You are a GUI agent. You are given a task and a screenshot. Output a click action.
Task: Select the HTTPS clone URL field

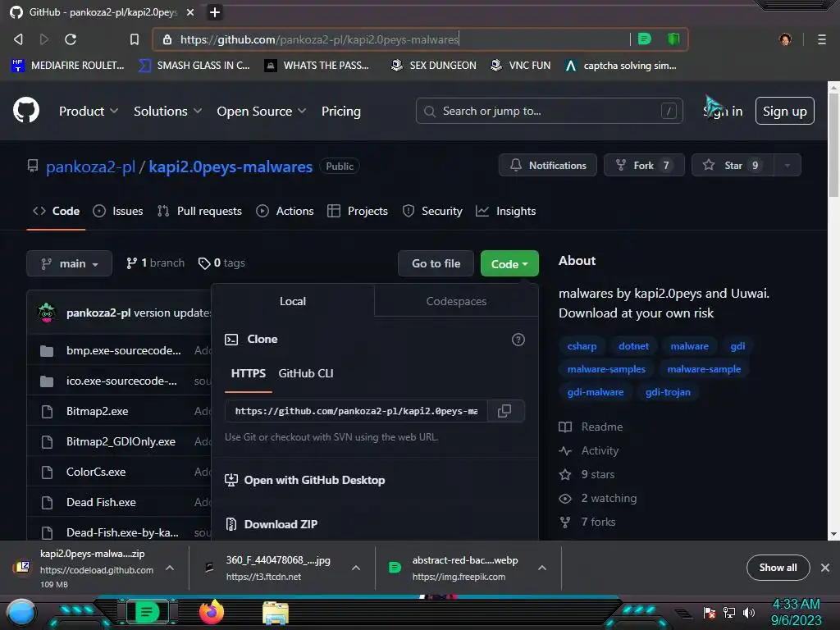[x=356, y=411]
